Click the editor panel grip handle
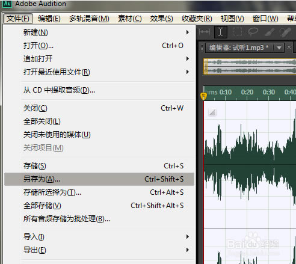 pos(202,48)
